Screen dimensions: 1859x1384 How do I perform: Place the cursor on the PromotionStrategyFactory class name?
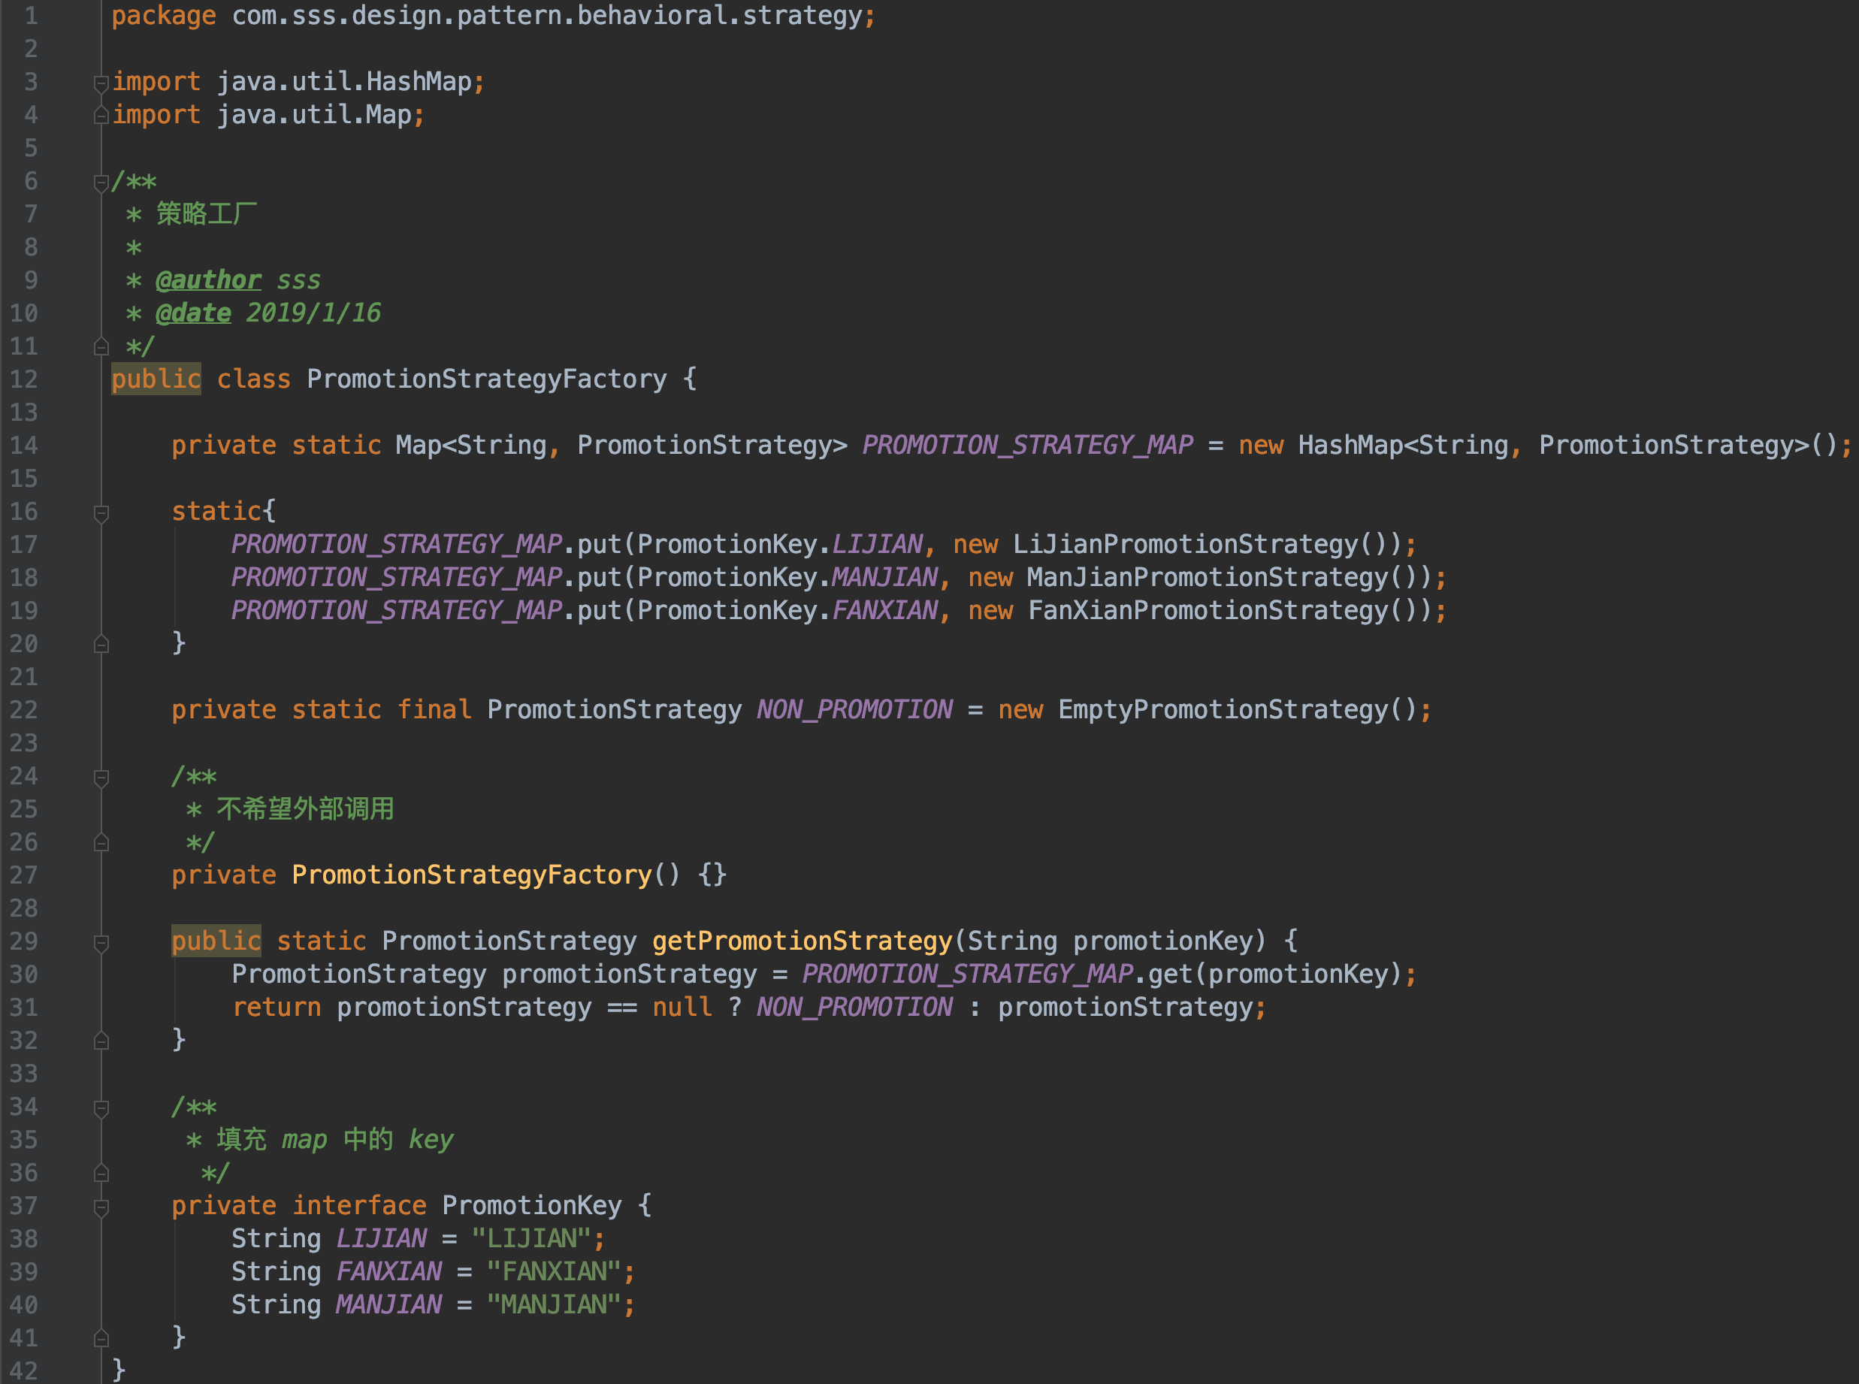pyautogui.click(x=486, y=379)
